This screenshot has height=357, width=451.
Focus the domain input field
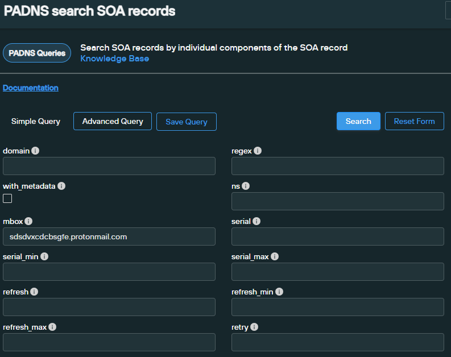click(x=109, y=166)
